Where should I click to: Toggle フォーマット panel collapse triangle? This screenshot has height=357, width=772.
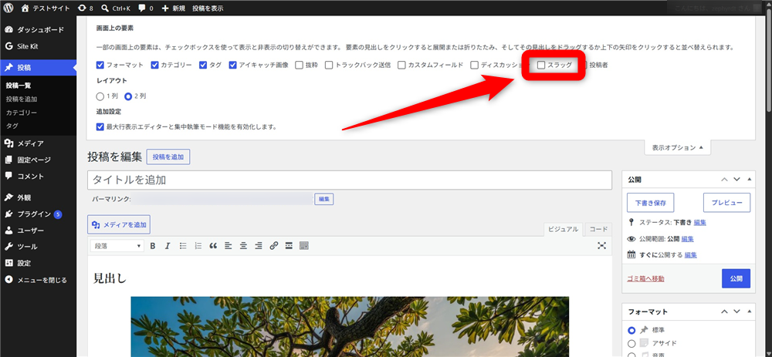(x=750, y=312)
